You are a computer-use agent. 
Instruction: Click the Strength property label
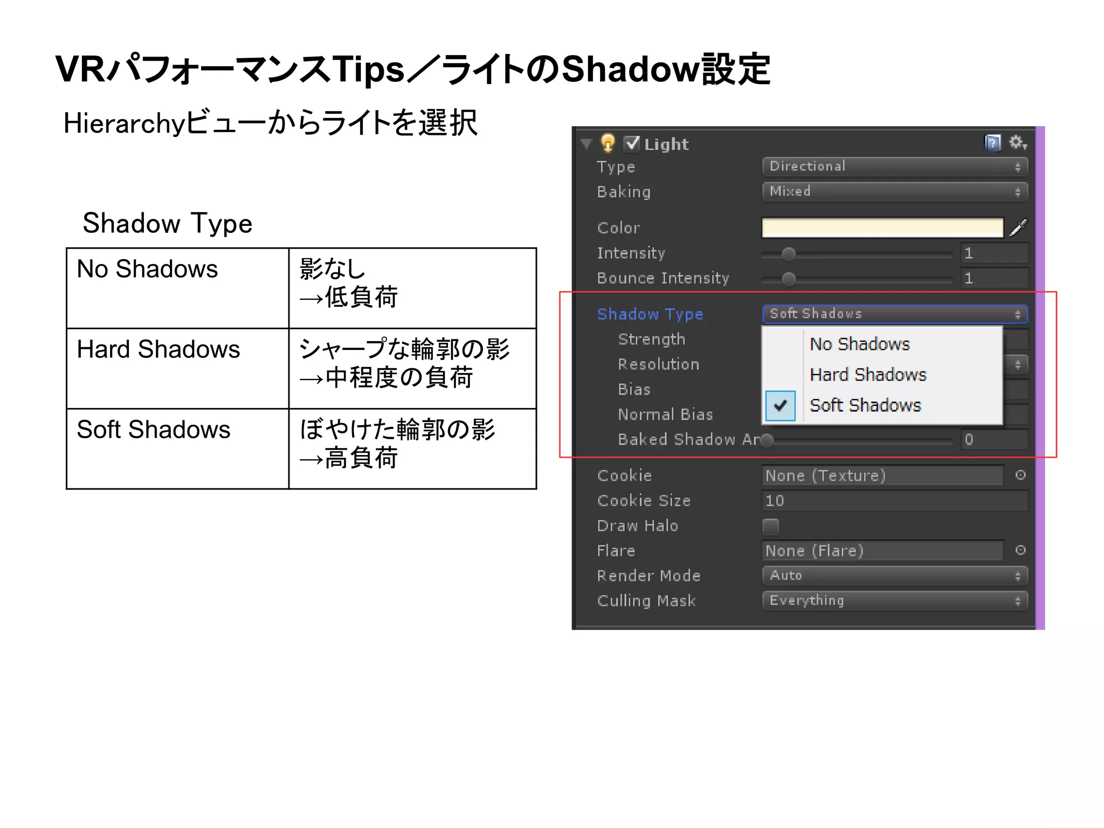[x=652, y=340]
